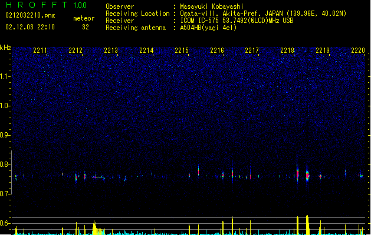This screenshot has width=371, height=235.
Task: Click the 0.9 kHz axis label
Action: pyautogui.click(x=5, y=135)
